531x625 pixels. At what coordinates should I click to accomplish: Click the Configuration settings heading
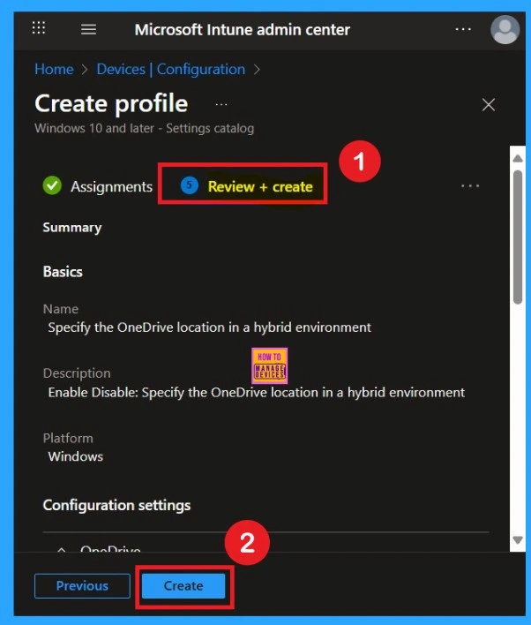point(116,506)
